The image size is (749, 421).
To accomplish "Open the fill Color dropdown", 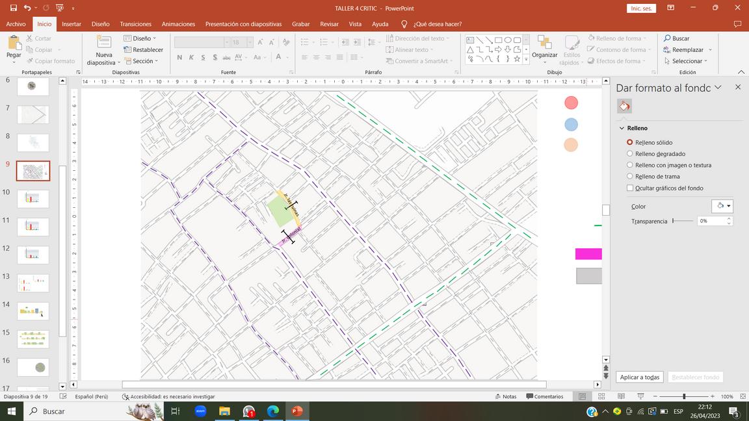I will (722, 206).
